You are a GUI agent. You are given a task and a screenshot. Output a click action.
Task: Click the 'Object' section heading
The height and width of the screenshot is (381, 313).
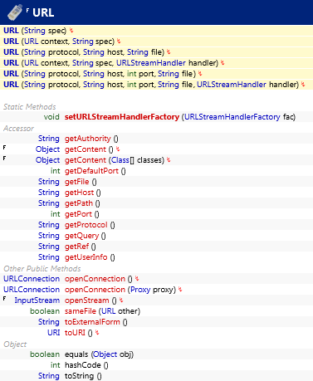15,344
